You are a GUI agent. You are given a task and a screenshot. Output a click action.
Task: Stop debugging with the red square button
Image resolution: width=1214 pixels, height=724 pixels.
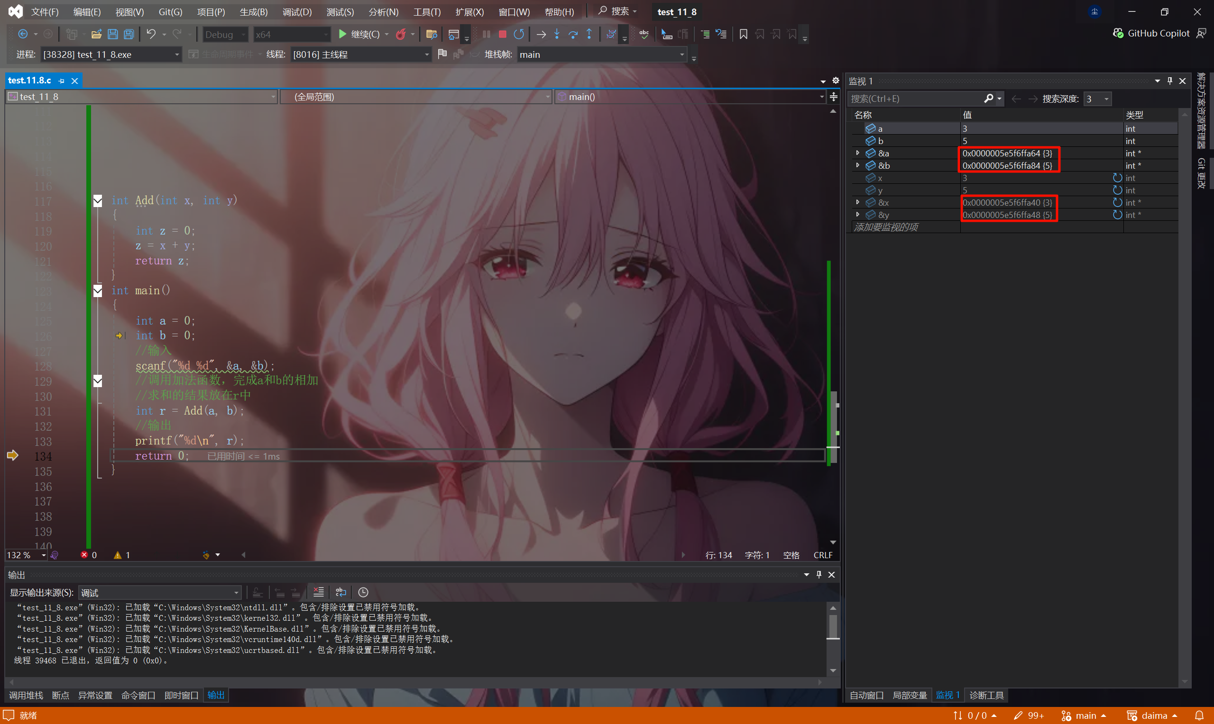tap(502, 34)
